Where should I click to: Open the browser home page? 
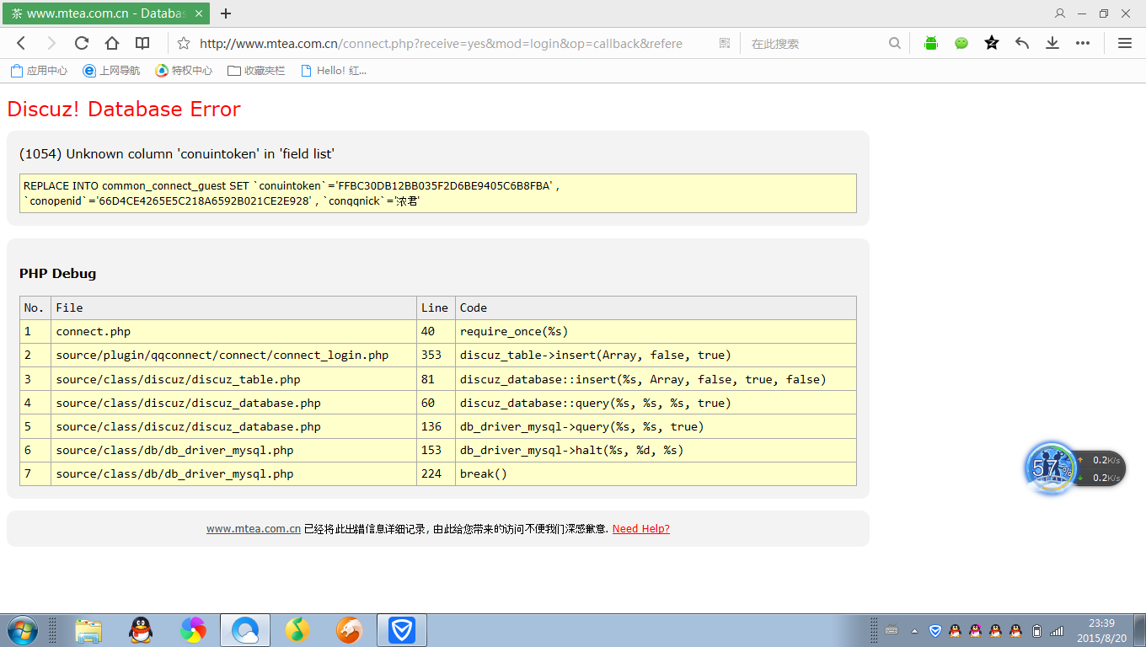(112, 43)
